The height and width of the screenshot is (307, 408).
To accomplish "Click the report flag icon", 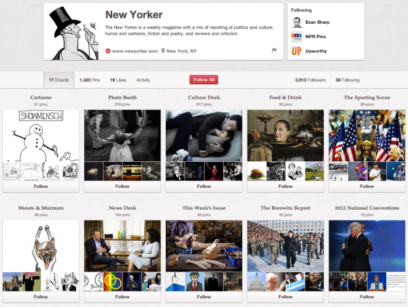I will (x=274, y=50).
